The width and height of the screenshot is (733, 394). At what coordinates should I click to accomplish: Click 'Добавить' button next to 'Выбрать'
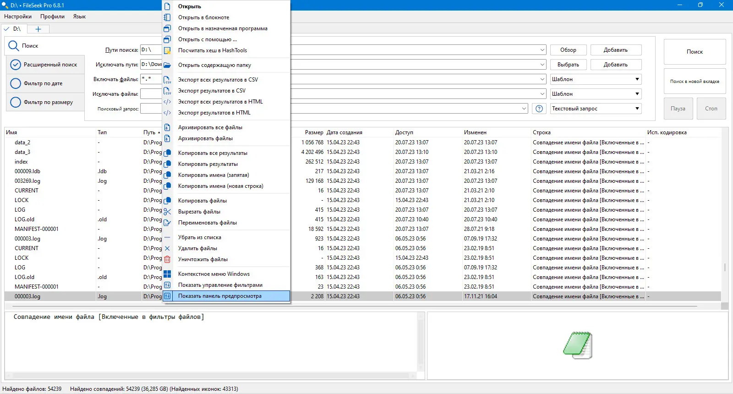616,65
